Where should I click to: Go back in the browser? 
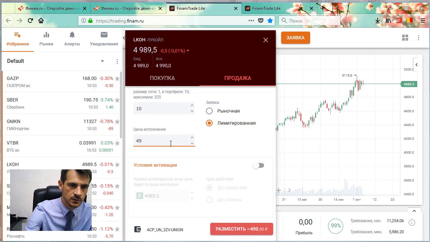pyautogui.click(x=8, y=21)
